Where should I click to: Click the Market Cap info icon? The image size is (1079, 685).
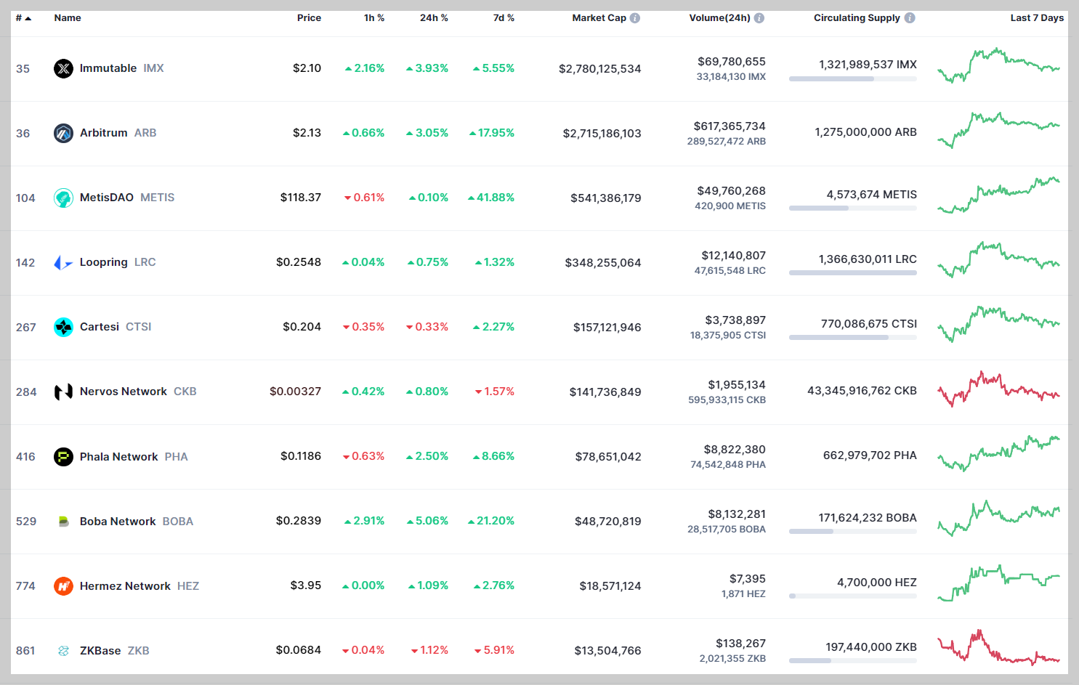(x=635, y=17)
